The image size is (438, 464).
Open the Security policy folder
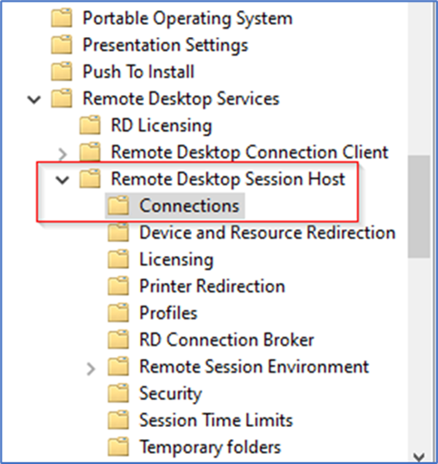click(170, 394)
